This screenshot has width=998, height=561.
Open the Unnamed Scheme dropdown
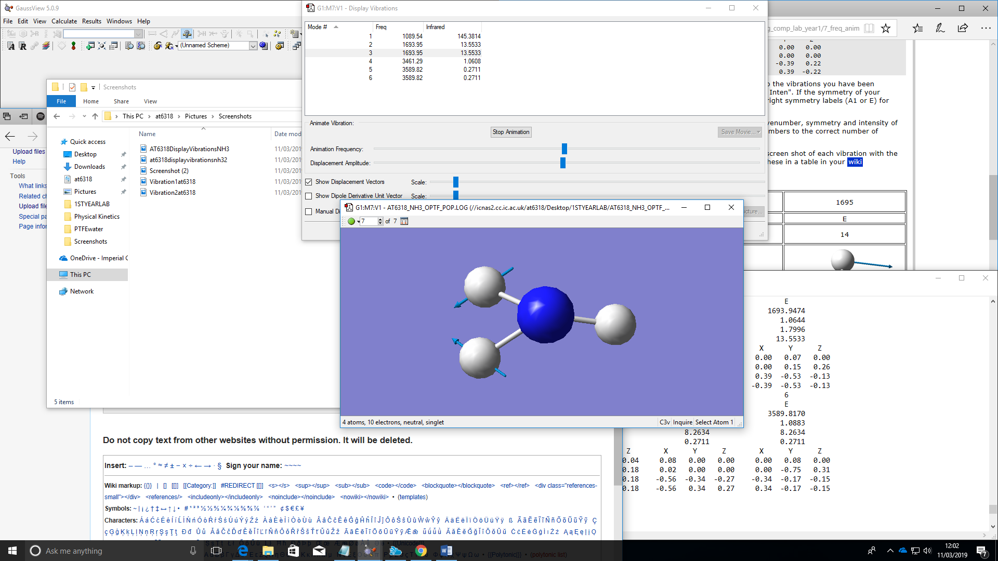[x=253, y=46]
